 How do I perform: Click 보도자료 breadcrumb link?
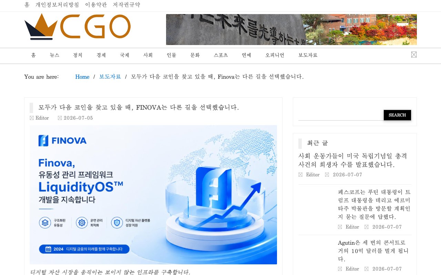pos(110,77)
